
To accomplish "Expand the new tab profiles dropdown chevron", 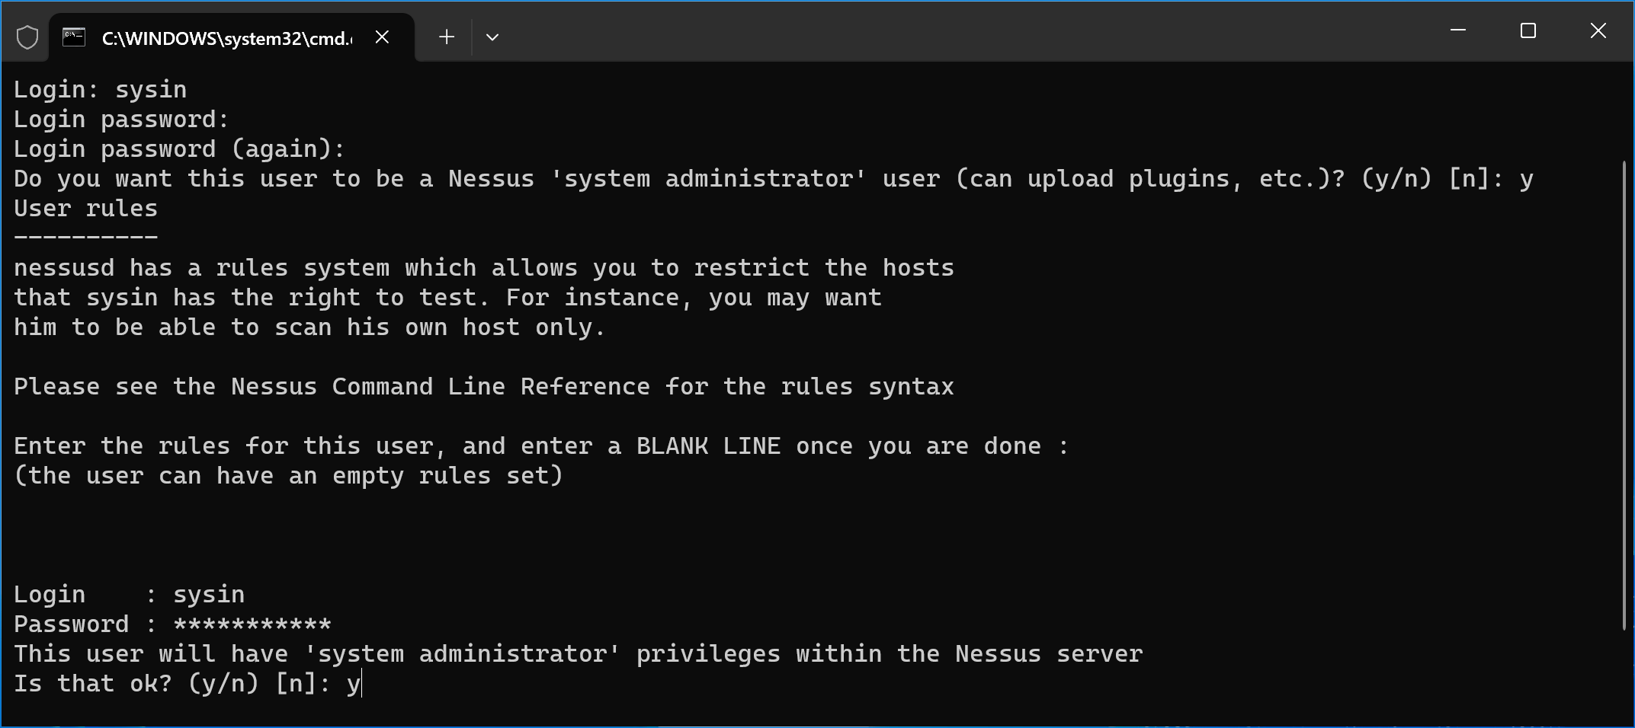I will pyautogui.click(x=492, y=37).
